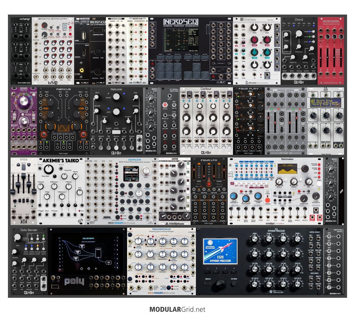
Task: Open the Pattern screen button on NerdSEQ
Action: [169, 57]
